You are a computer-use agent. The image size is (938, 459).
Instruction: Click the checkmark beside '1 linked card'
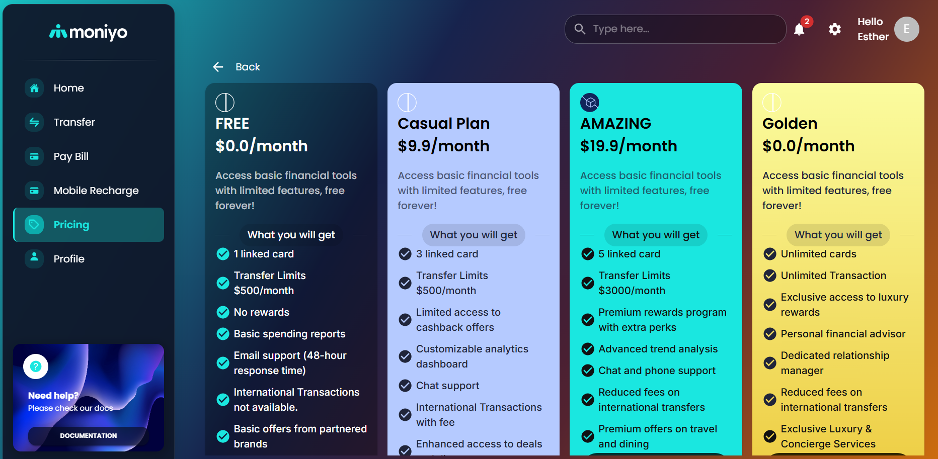pos(223,254)
